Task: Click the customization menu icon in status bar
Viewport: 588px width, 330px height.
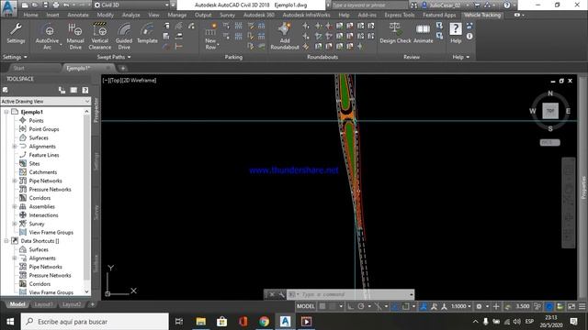Action: pyautogui.click(x=582, y=306)
